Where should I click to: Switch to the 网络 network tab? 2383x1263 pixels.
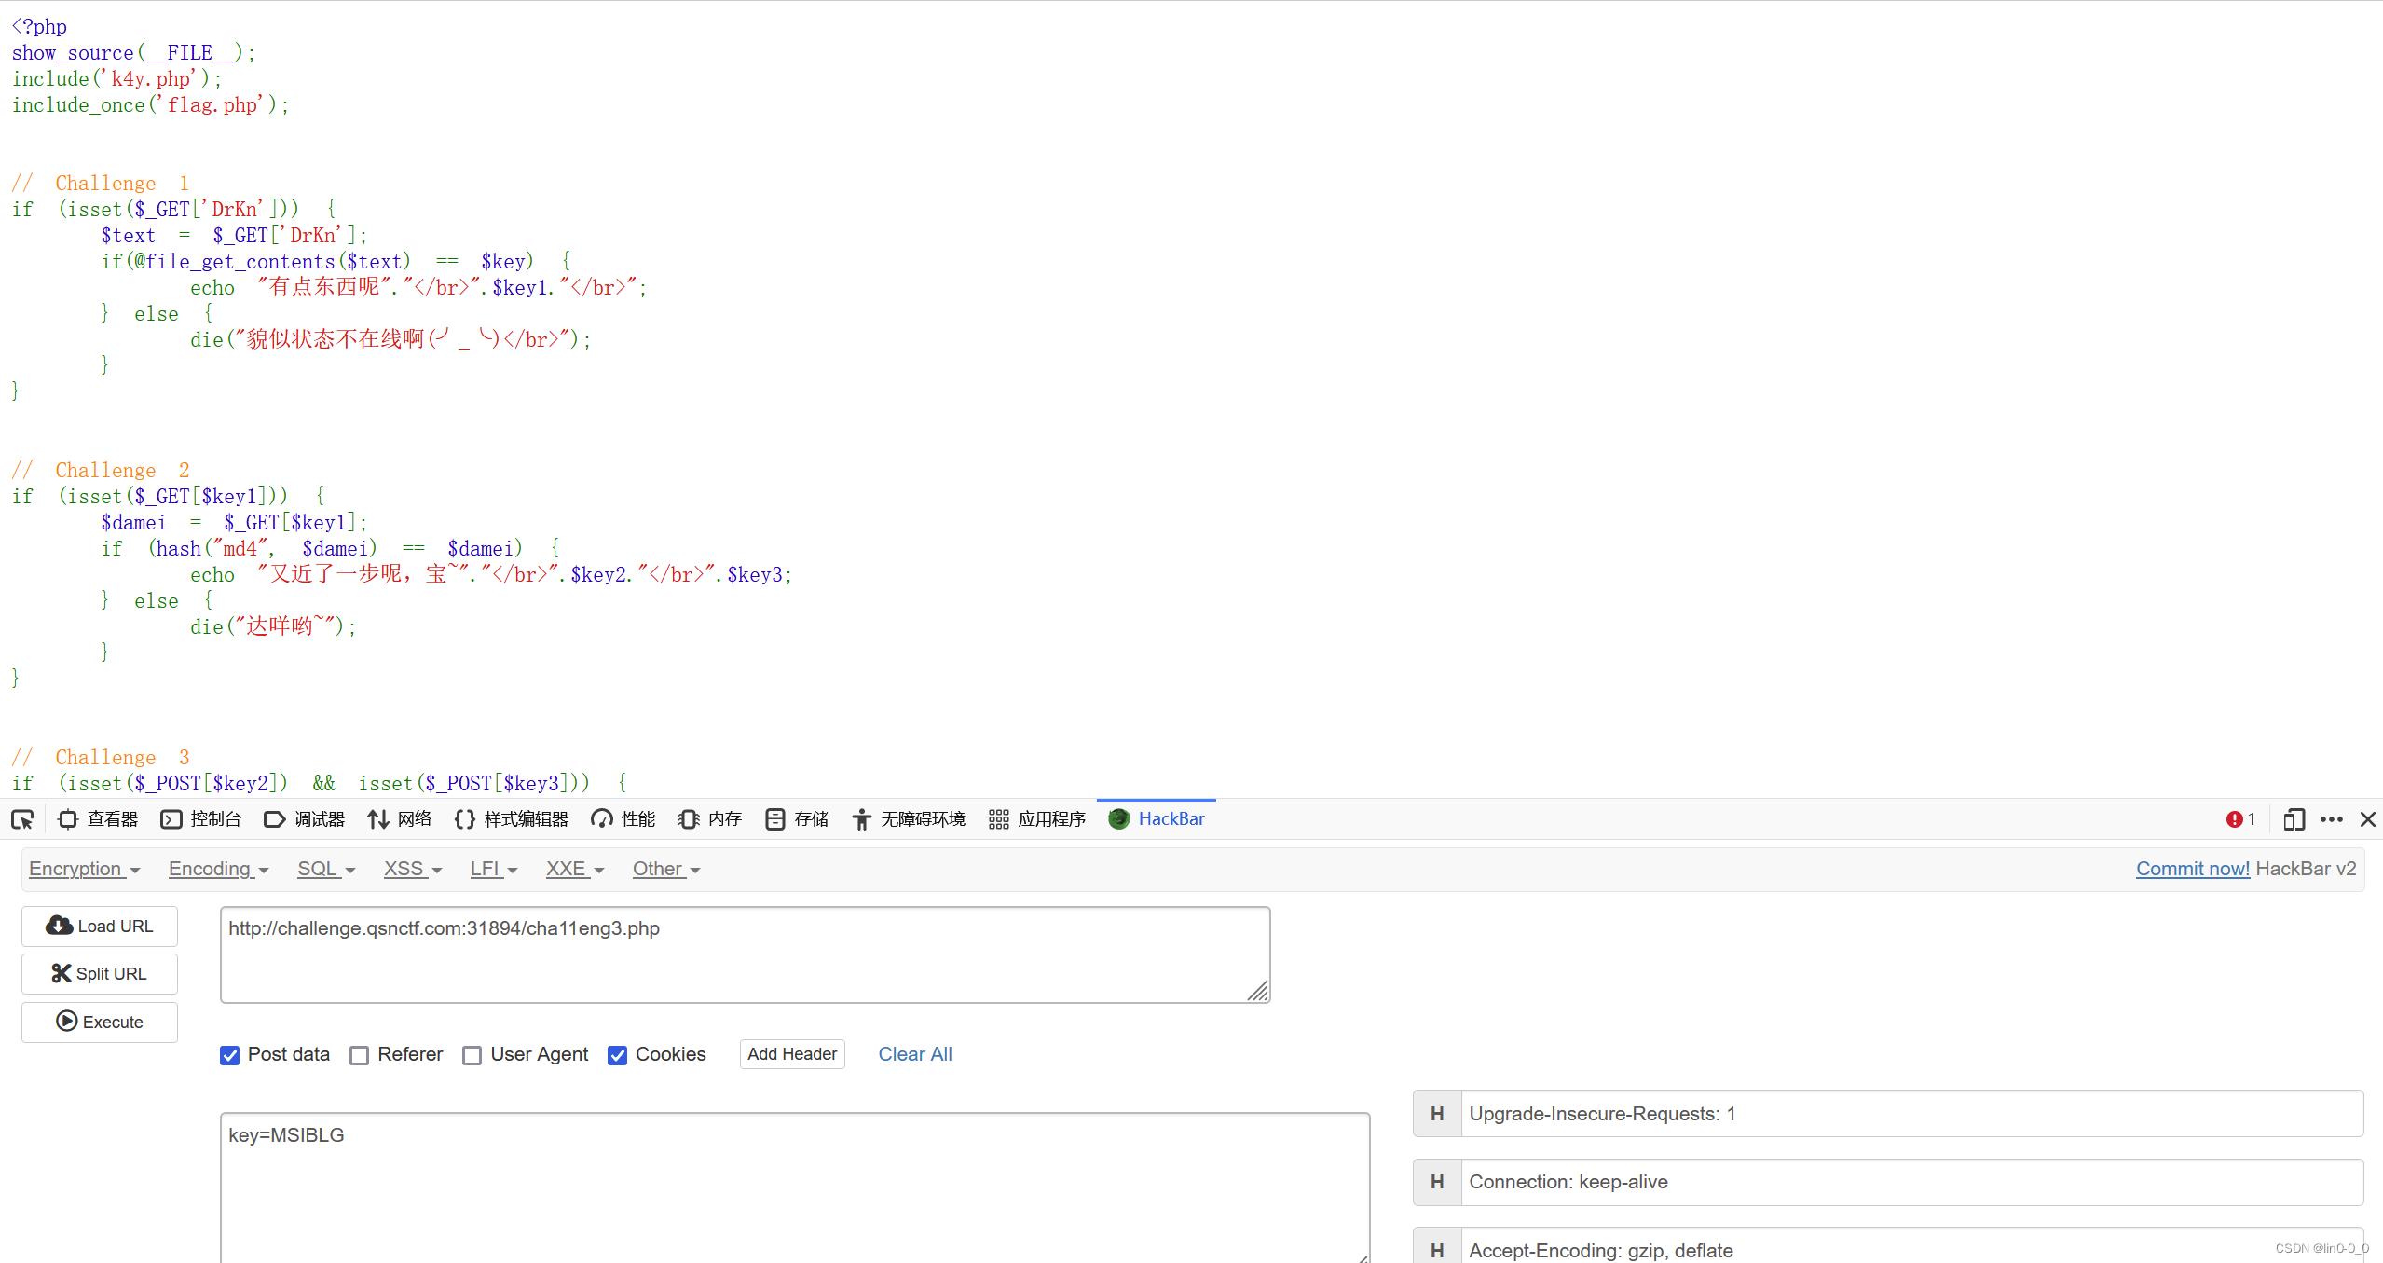point(400,819)
